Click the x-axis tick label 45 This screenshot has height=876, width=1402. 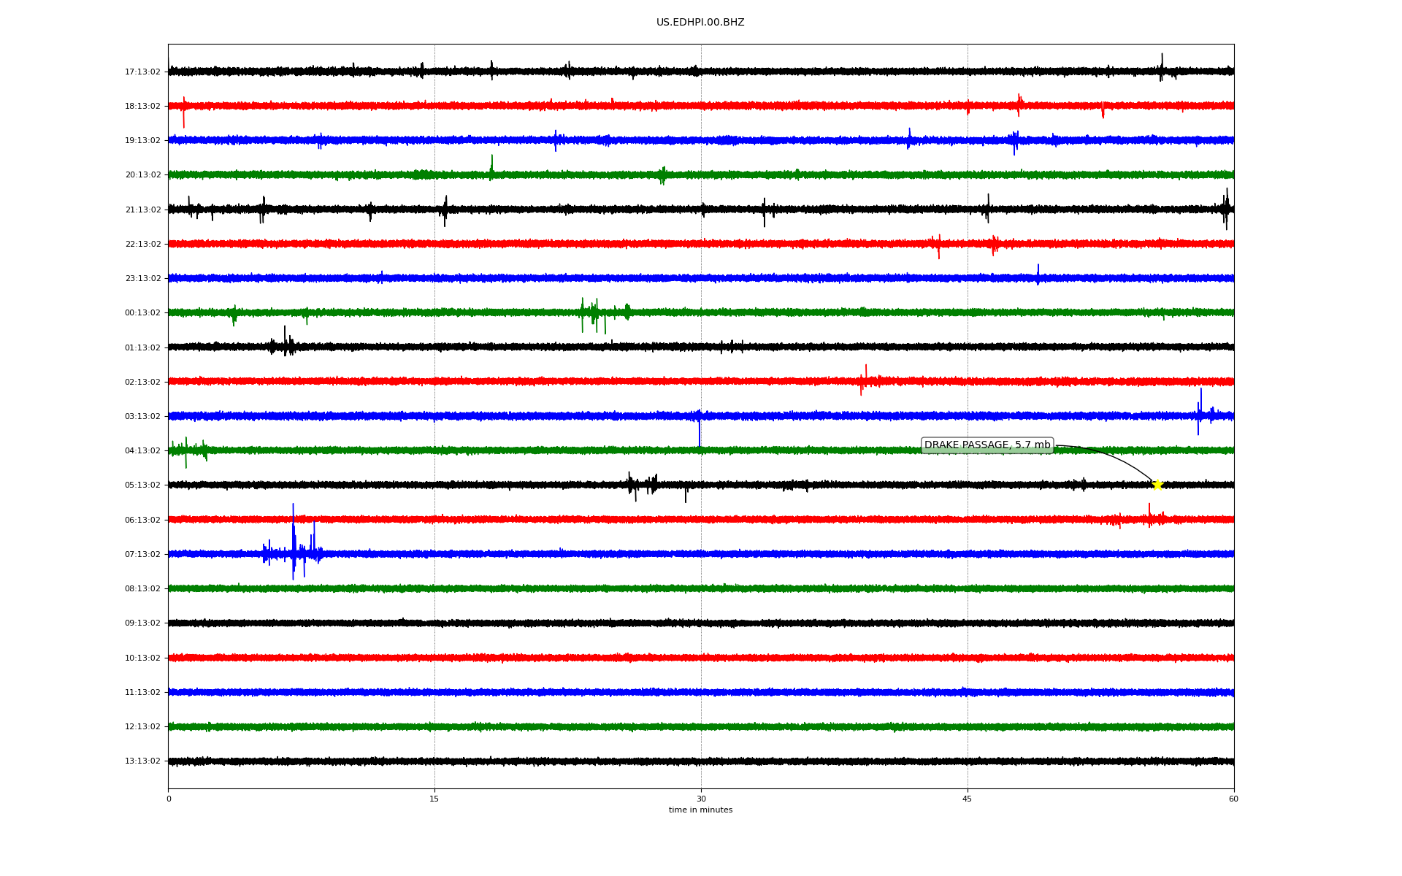pyautogui.click(x=968, y=799)
